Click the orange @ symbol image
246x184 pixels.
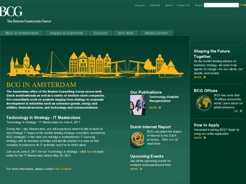point(138,140)
